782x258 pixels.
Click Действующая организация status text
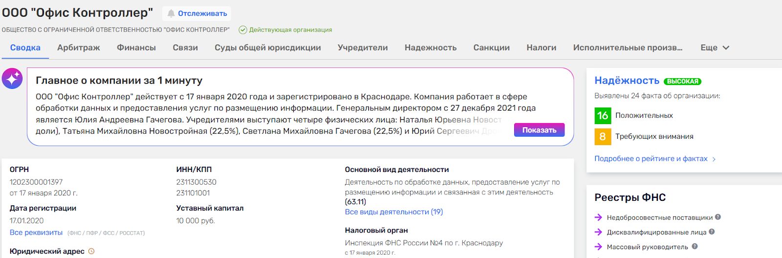tap(290, 30)
